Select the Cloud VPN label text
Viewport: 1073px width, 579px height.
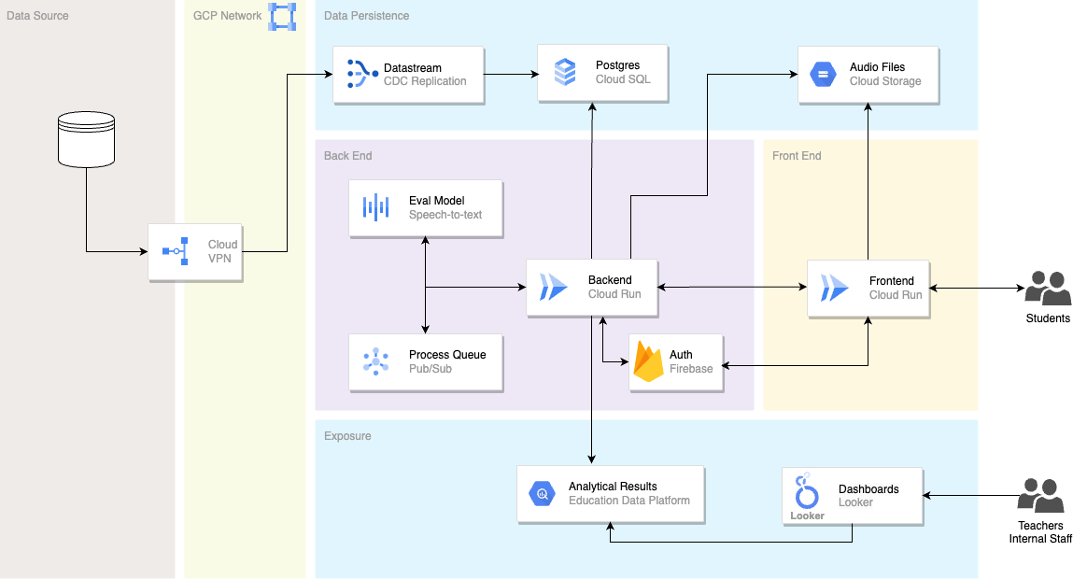coord(222,251)
